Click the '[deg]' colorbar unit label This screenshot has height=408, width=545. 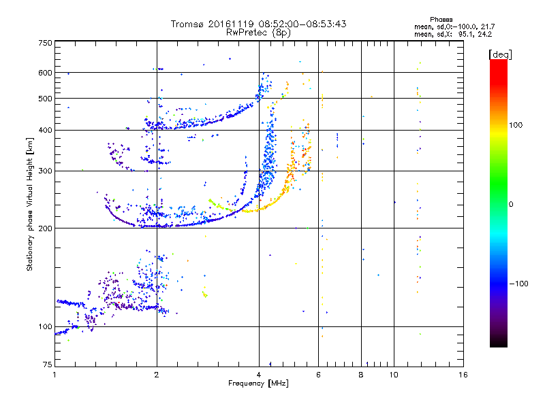click(x=500, y=54)
